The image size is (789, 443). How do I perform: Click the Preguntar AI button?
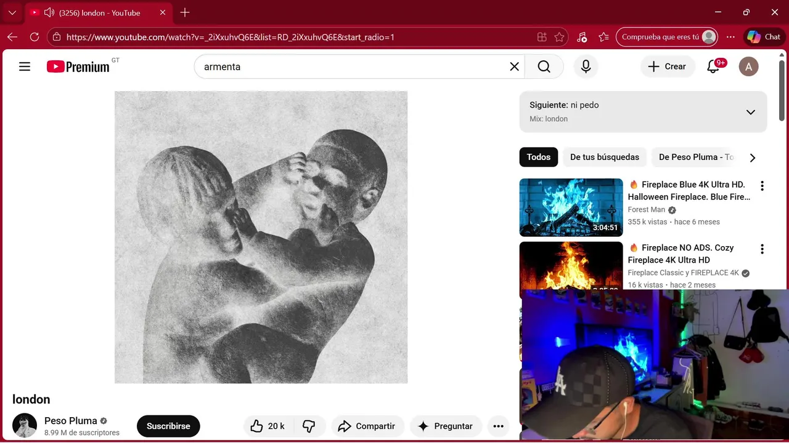445,426
